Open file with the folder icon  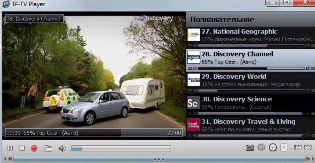[48, 148]
